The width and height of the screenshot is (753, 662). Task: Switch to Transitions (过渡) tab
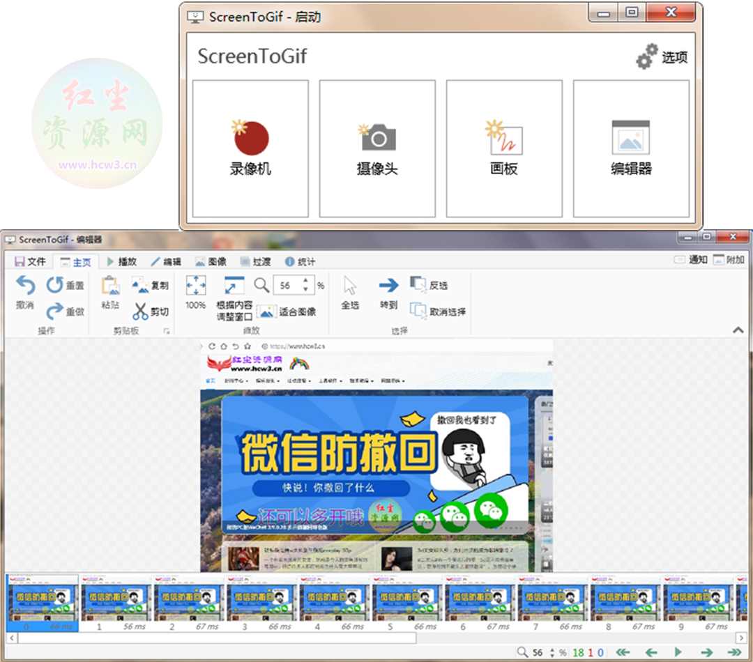(255, 261)
